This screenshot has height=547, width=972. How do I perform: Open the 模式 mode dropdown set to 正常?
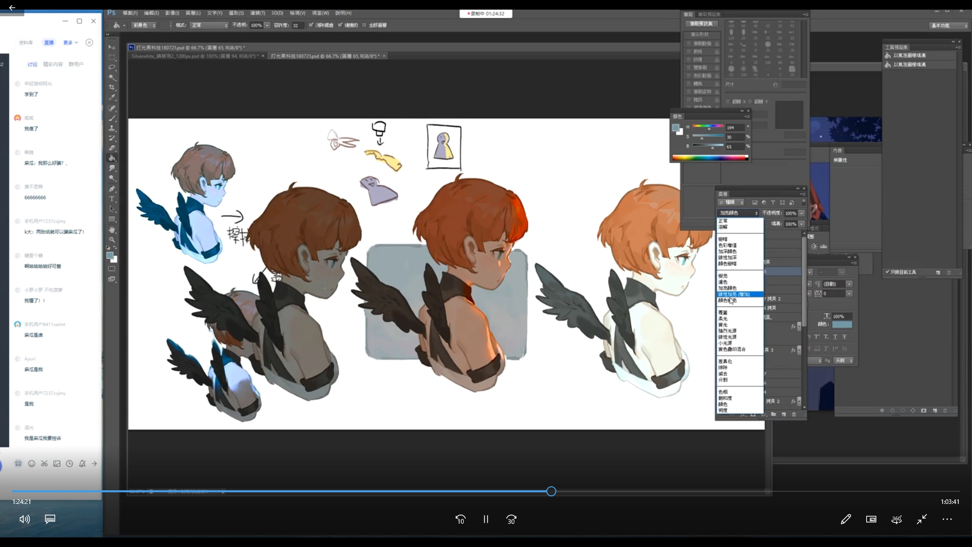coord(209,25)
